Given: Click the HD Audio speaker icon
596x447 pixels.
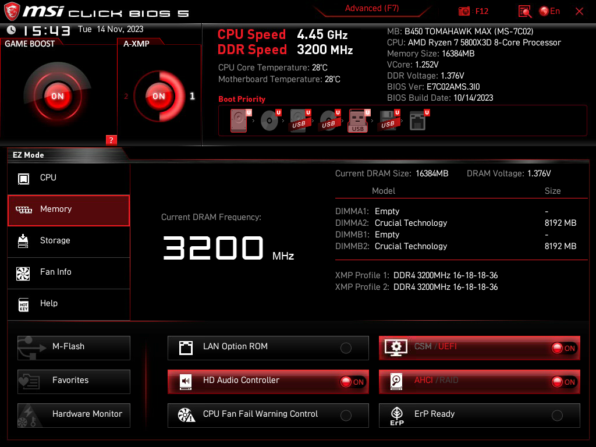Looking at the screenshot, I should 186,382.
